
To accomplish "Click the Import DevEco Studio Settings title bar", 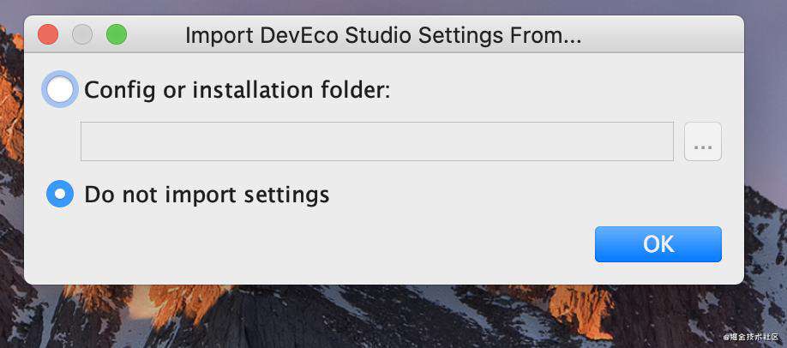I will coord(383,35).
